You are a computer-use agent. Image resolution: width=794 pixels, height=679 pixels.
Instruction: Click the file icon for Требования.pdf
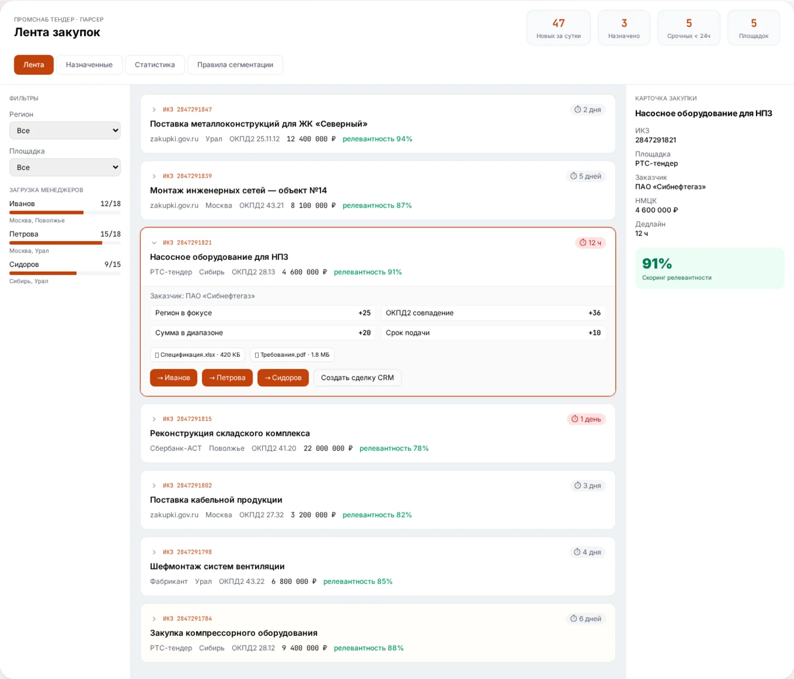coord(257,355)
